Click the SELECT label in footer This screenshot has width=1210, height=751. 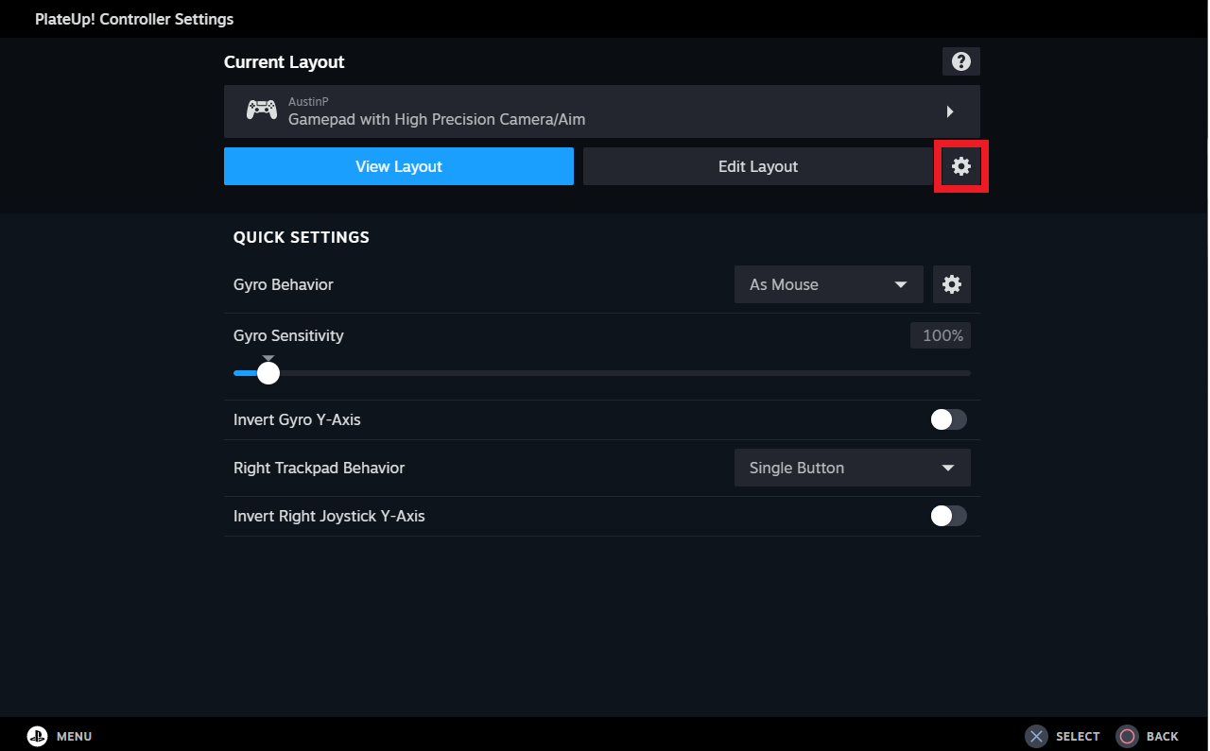click(x=1078, y=737)
